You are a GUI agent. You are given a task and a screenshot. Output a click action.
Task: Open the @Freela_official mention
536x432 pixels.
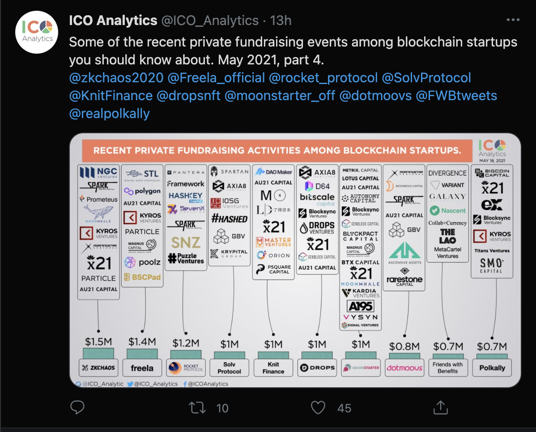pyautogui.click(x=216, y=78)
